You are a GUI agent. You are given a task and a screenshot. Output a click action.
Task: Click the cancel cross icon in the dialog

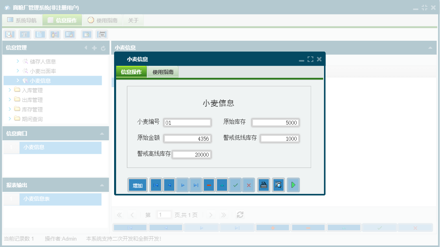(x=248, y=185)
